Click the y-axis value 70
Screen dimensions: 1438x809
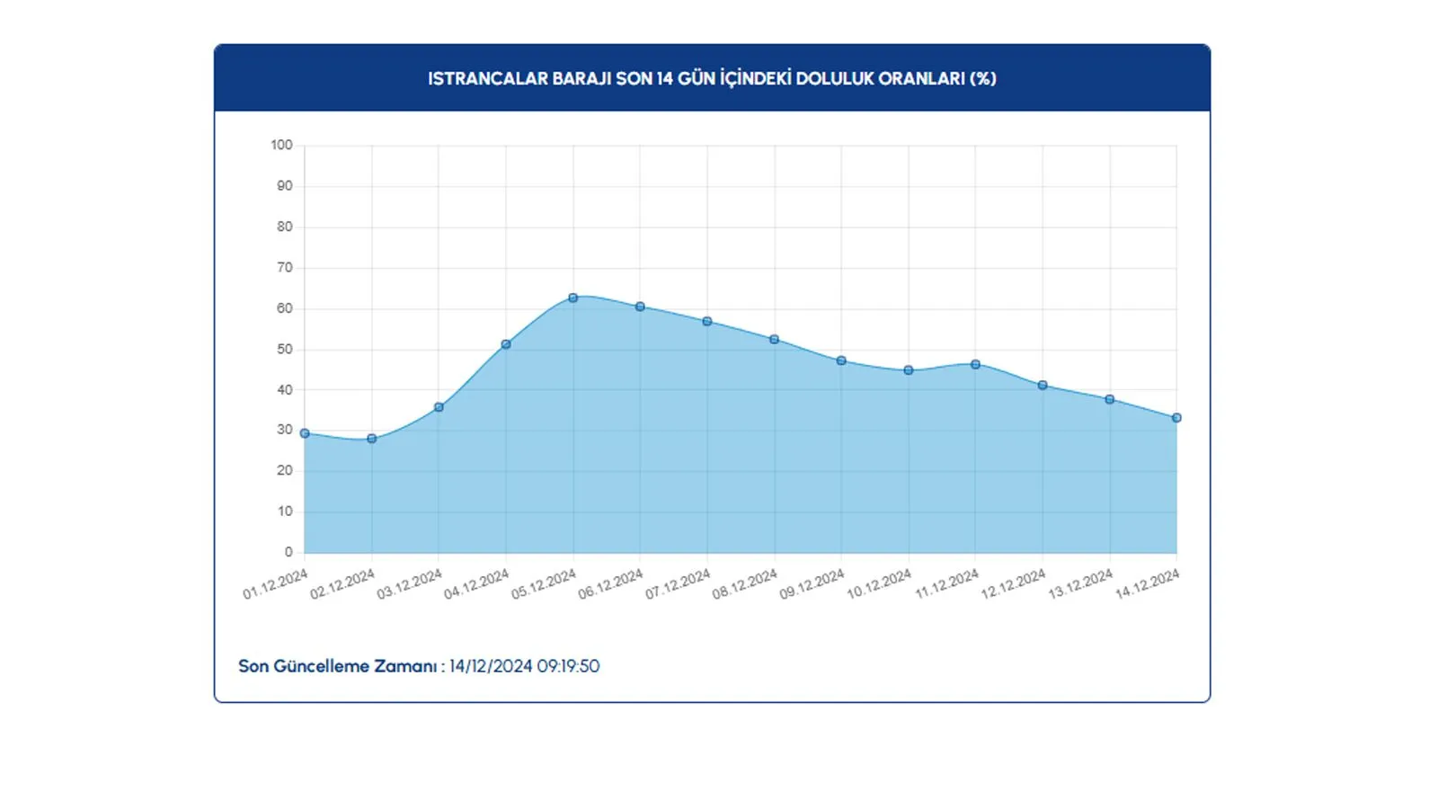click(x=285, y=267)
